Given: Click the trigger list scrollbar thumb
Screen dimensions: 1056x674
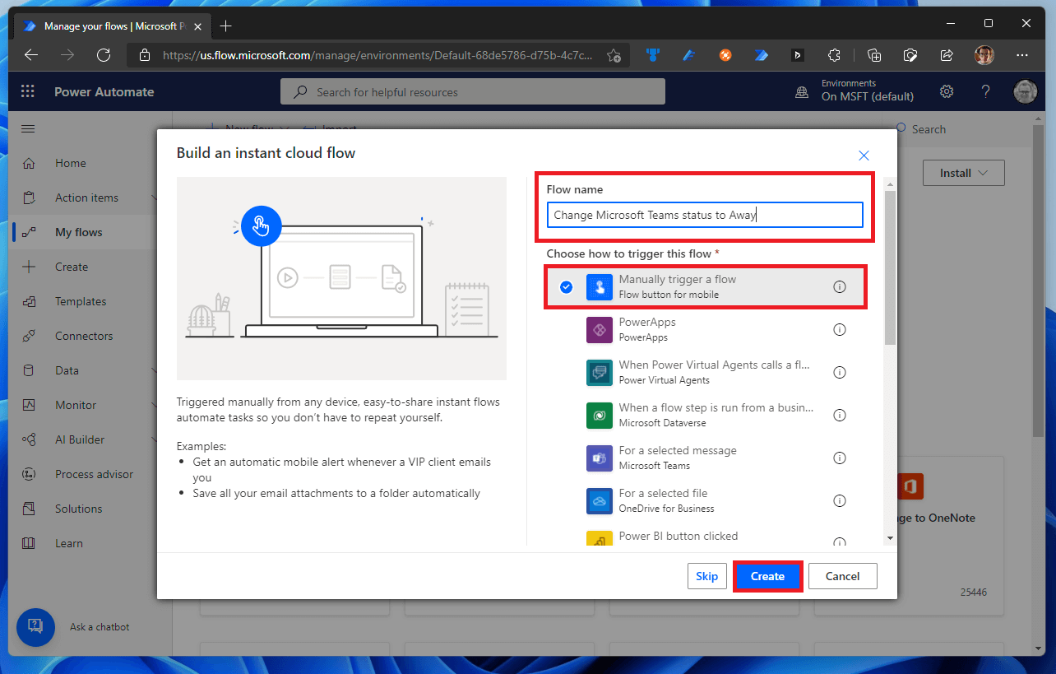Looking at the screenshot, I should [890, 267].
